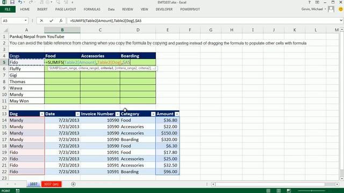344x193 pixels.
Task: Switch to Page Break Preview icon
Action: click(x=289, y=191)
